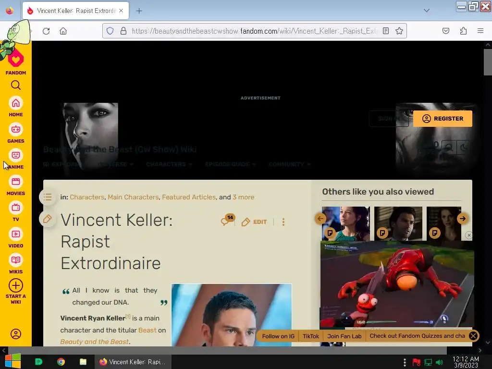Click the floating pencil edit icon
Viewport: 492px width, 369px height.
click(x=48, y=219)
